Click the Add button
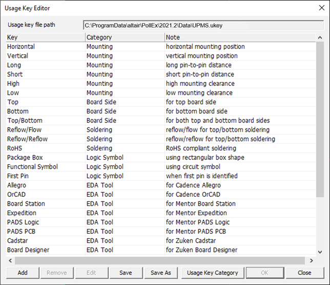This screenshot has width=330, height=285. pyautogui.click(x=23, y=273)
